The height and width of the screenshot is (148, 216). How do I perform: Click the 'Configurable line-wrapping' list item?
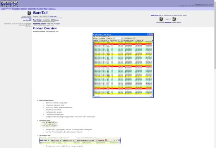(x=54, y=112)
